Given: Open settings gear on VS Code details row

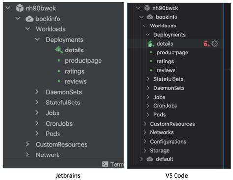Looking at the screenshot, I should coord(215,44).
